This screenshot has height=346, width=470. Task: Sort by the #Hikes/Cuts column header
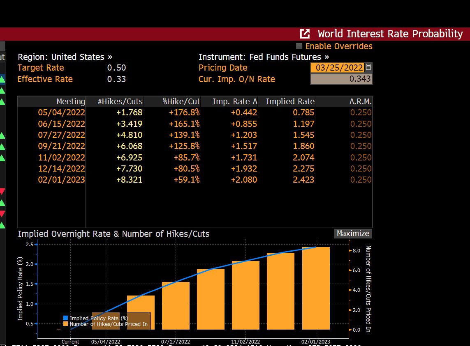(115, 101)
